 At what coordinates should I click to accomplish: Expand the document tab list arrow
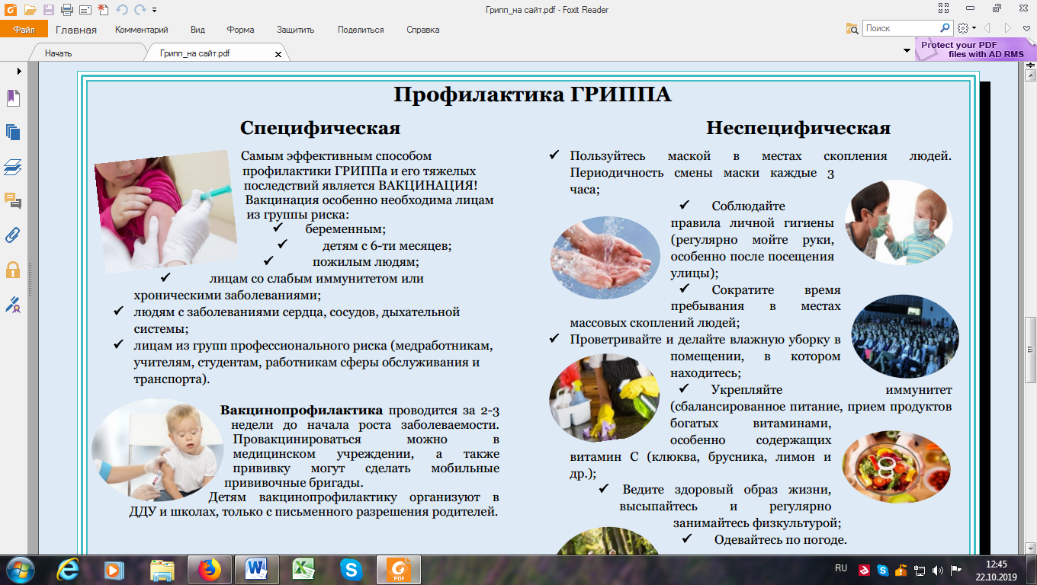pyautogui.click(x=907, y=50)
